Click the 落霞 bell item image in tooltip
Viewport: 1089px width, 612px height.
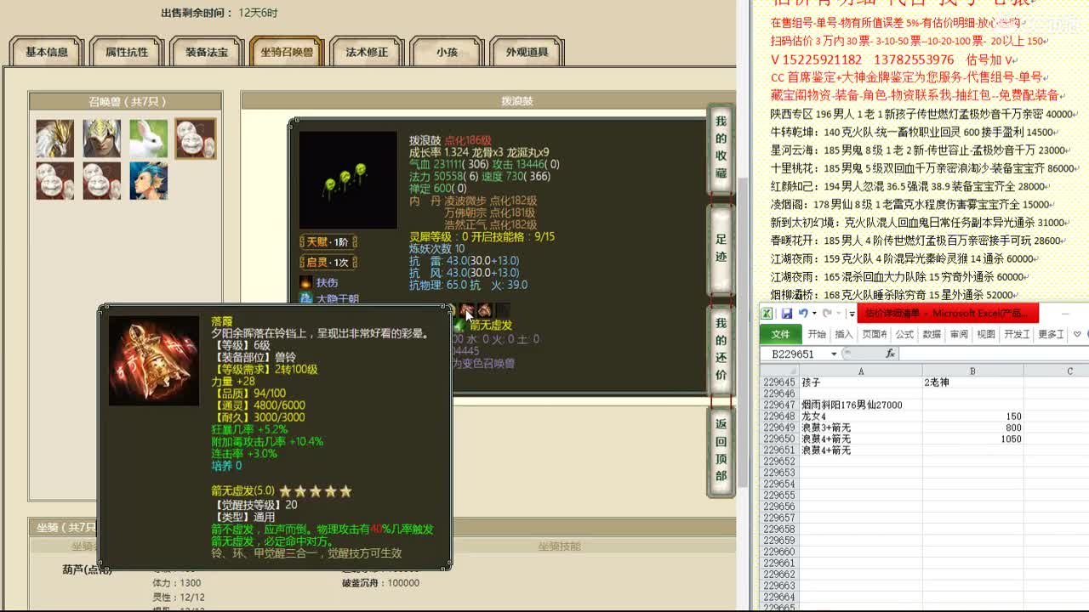(x=154, y=360)
